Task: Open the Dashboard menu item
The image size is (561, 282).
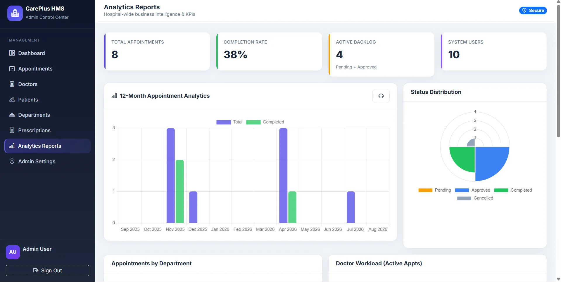Action: point(47,53)
